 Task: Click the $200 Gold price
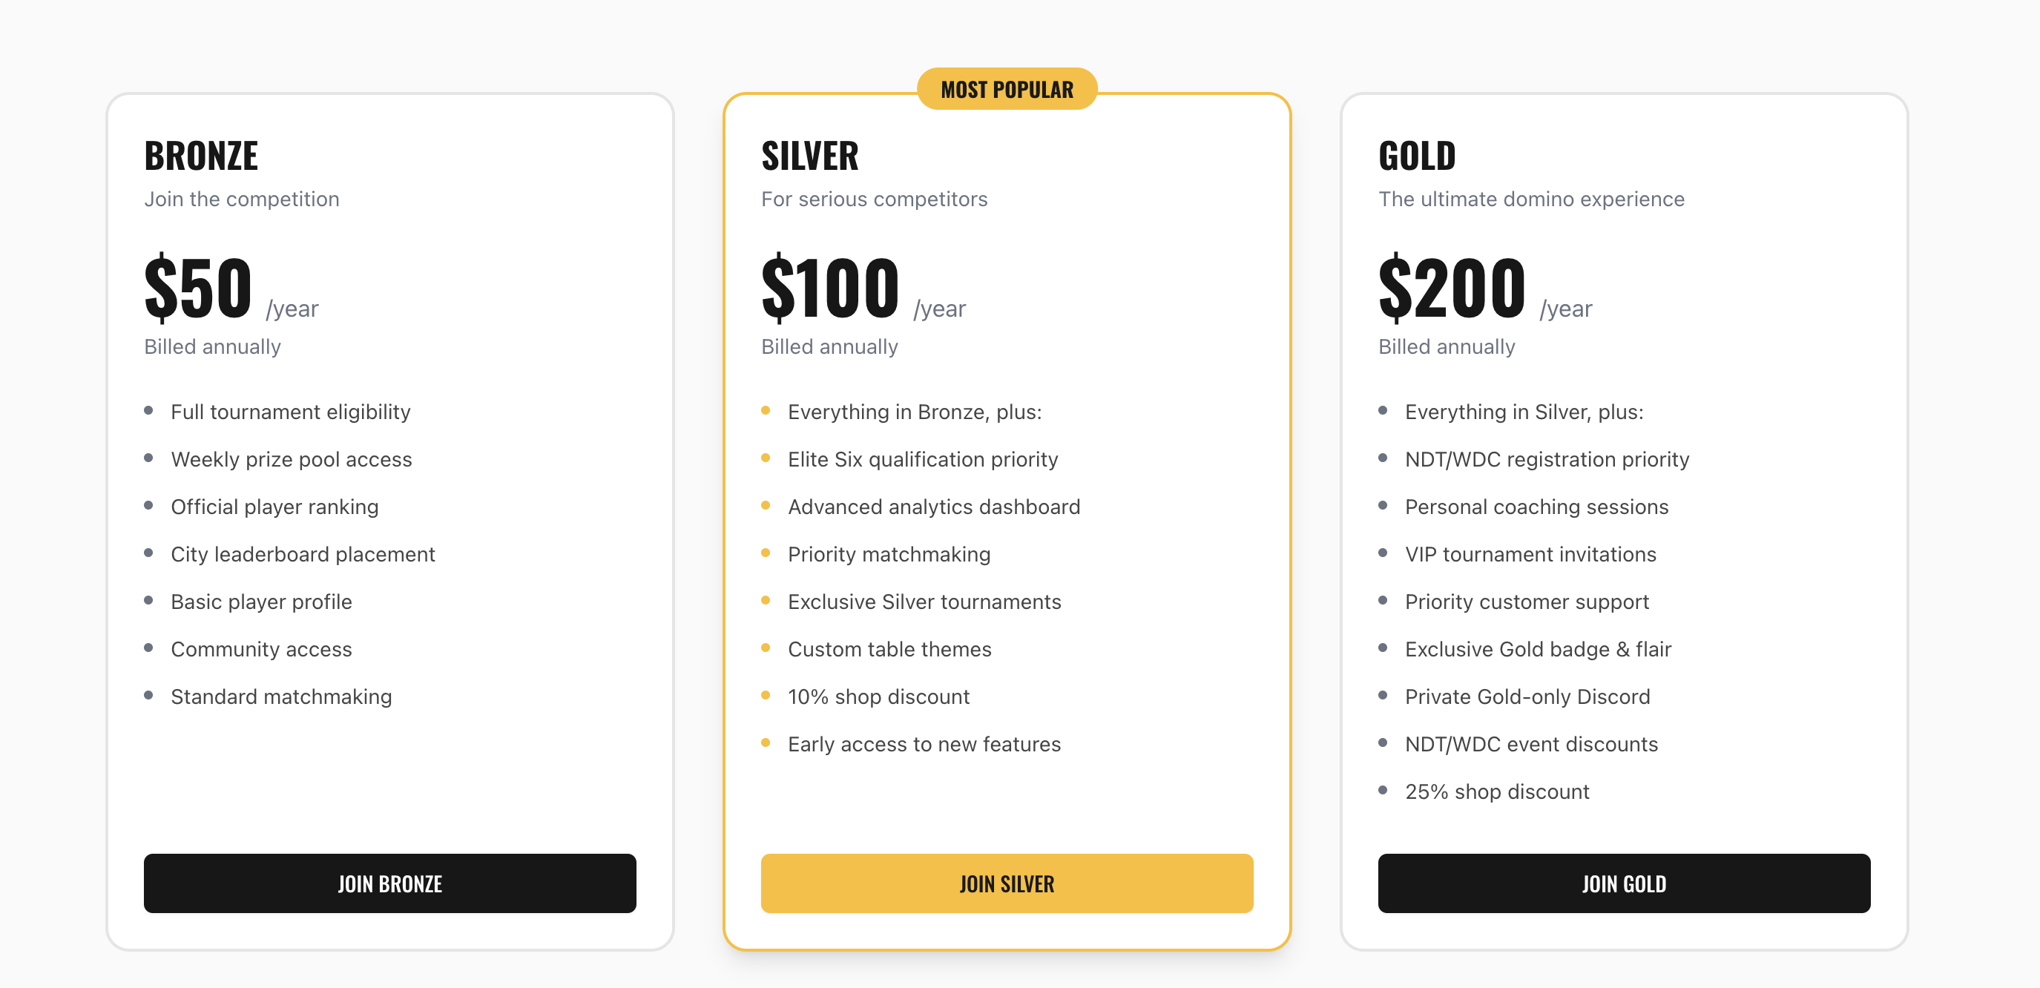(x=1452, y=288)
